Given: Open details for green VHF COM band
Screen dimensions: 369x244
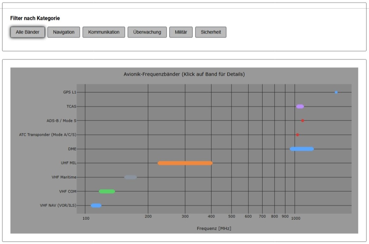Looking at the screenshot, I should coord(107,192).
